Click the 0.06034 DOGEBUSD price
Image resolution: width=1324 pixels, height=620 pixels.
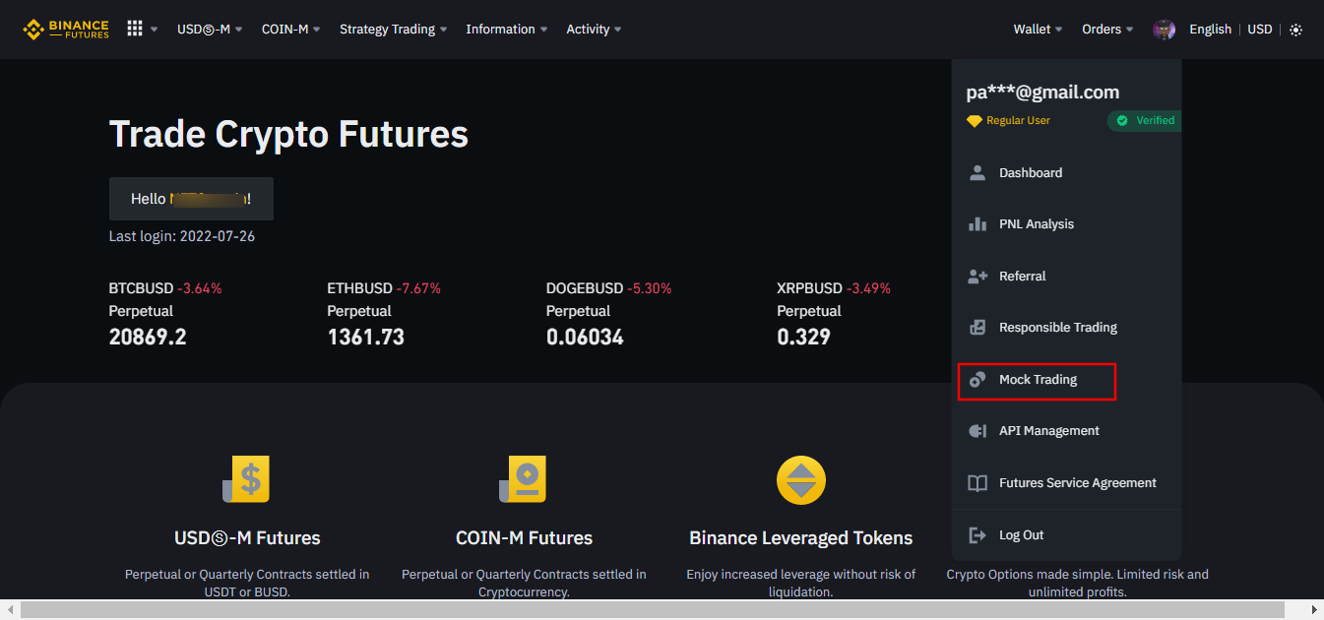click(585, 337)
